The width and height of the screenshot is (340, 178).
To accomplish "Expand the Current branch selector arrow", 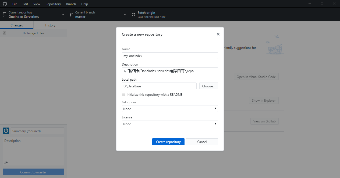I will (x=125, y=15).
